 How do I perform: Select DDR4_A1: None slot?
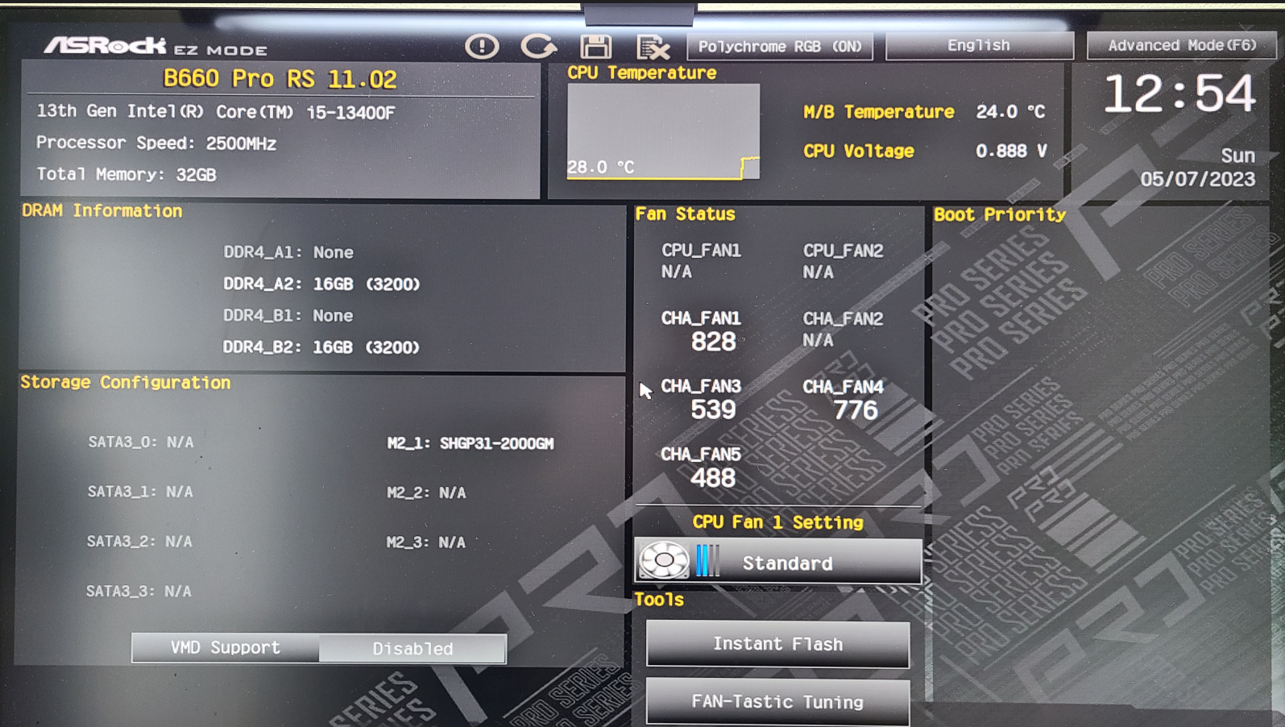click(x=288, y=252)
